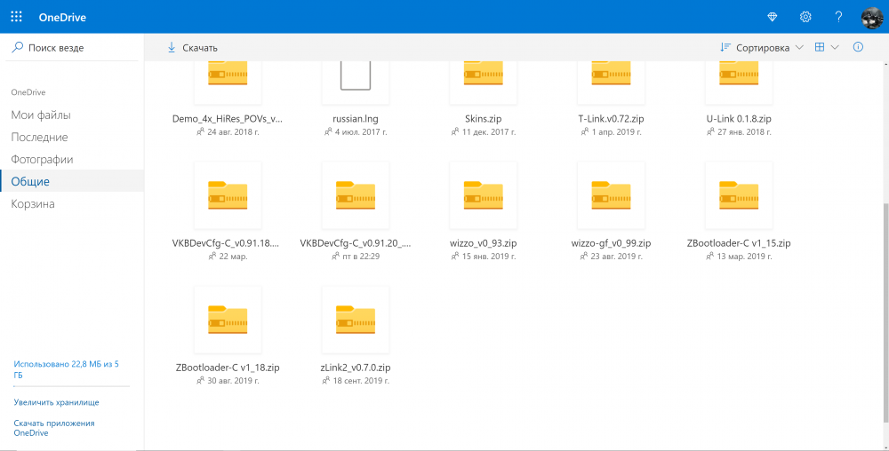The image size is (889, 451).
Task: Click file name wizzo-gf_v0_99.zip
Action: click(x=612, y=243)
